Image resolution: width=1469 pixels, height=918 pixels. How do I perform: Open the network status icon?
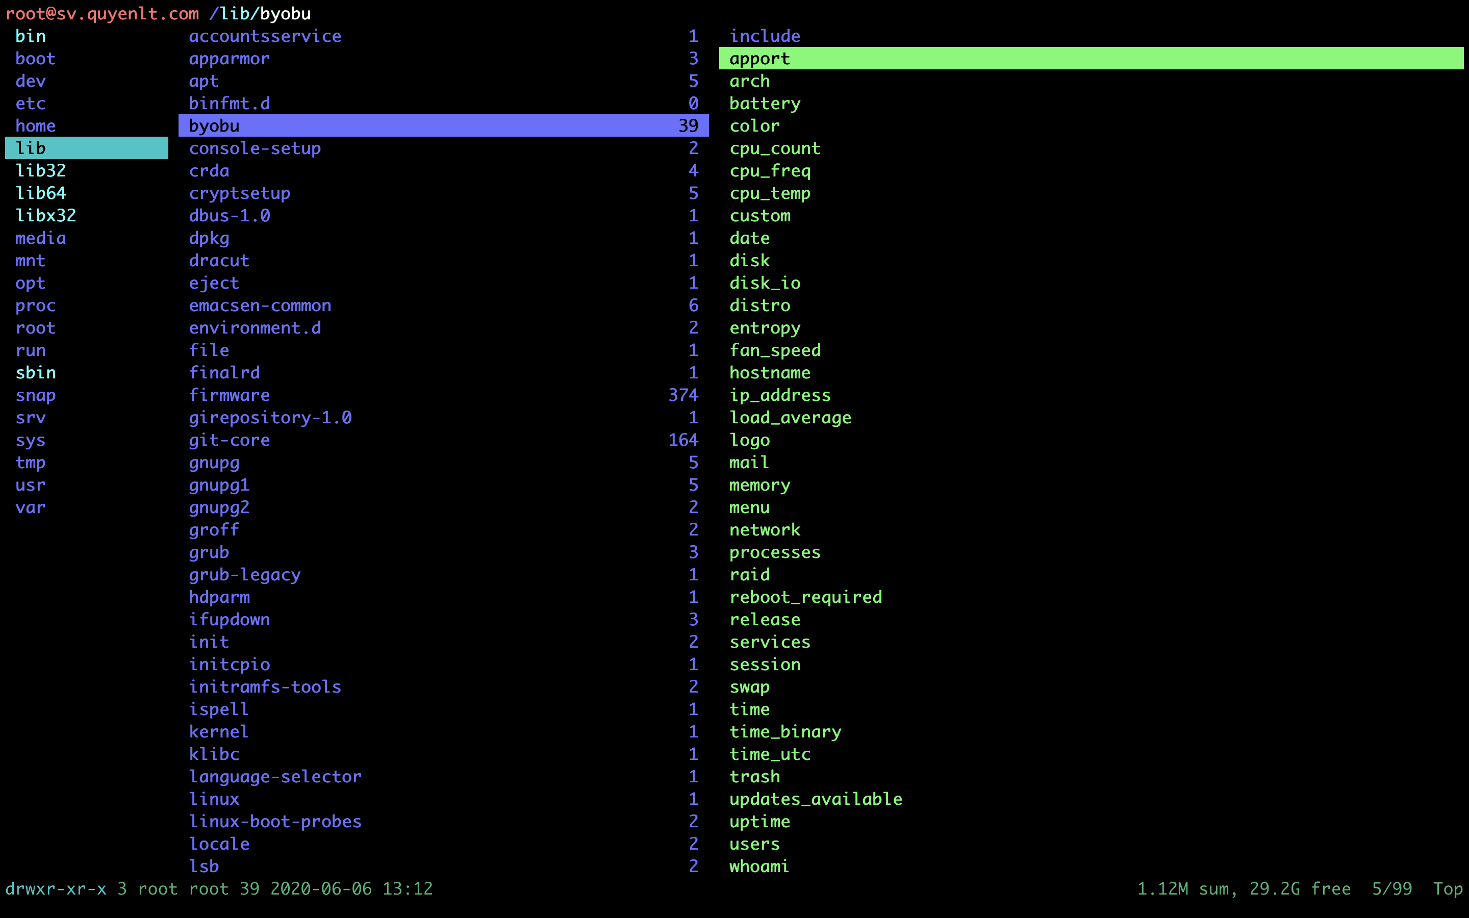(764, 529)
